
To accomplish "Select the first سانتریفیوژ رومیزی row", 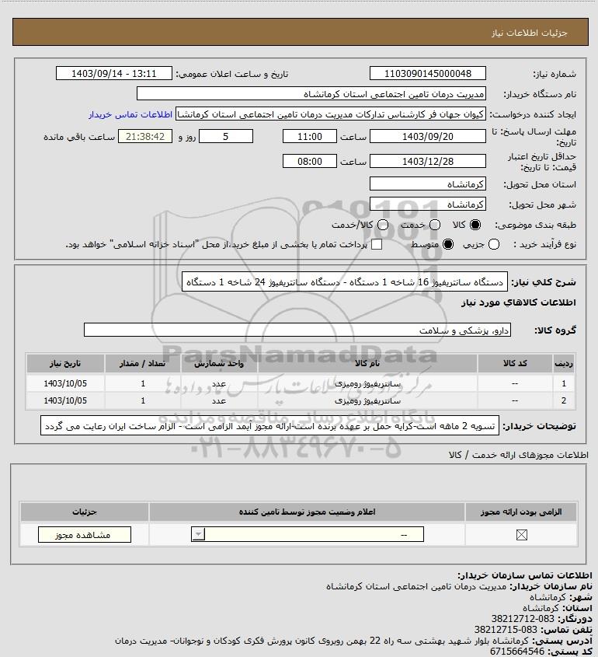I will (301, 383).
